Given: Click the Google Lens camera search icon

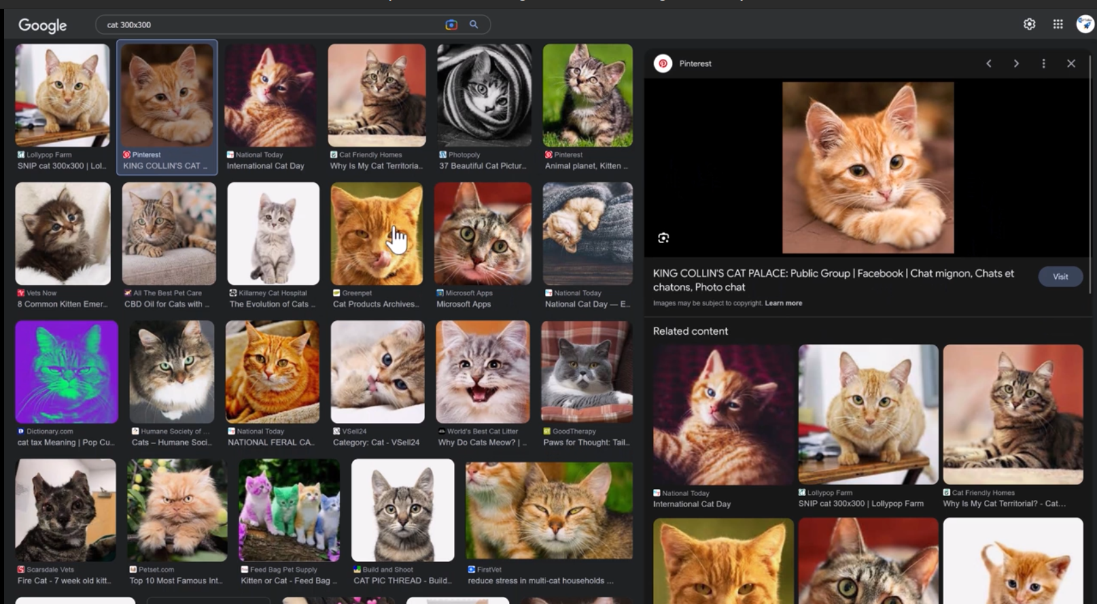Looking at the screenshot, I should [451, 25].
